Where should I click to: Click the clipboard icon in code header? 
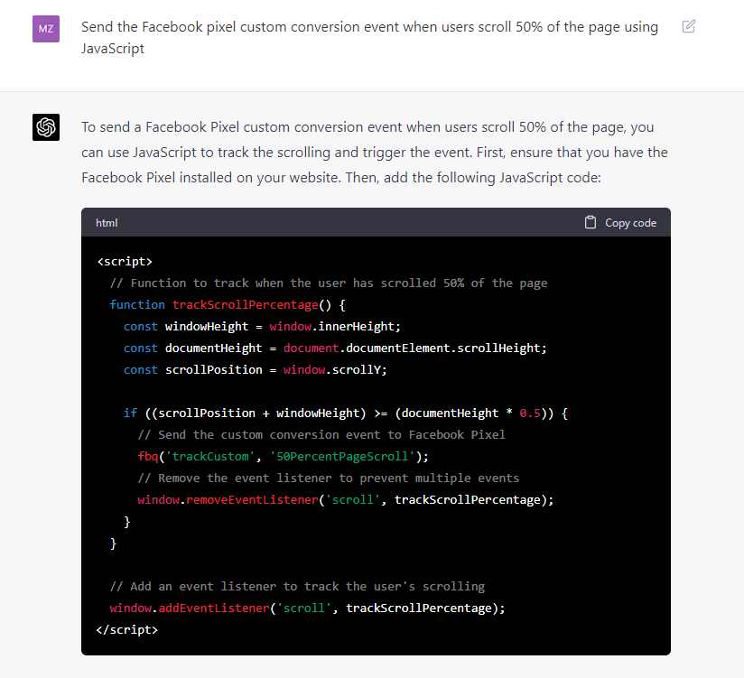tap(591, 222)
